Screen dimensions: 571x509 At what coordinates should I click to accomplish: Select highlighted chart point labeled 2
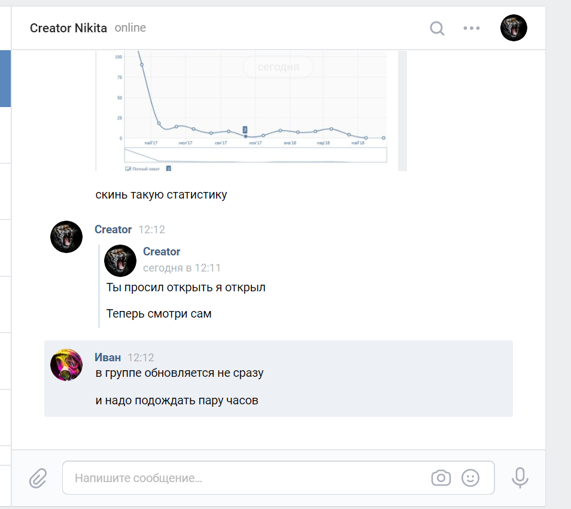pyautogui.click(x=245, y=136)
